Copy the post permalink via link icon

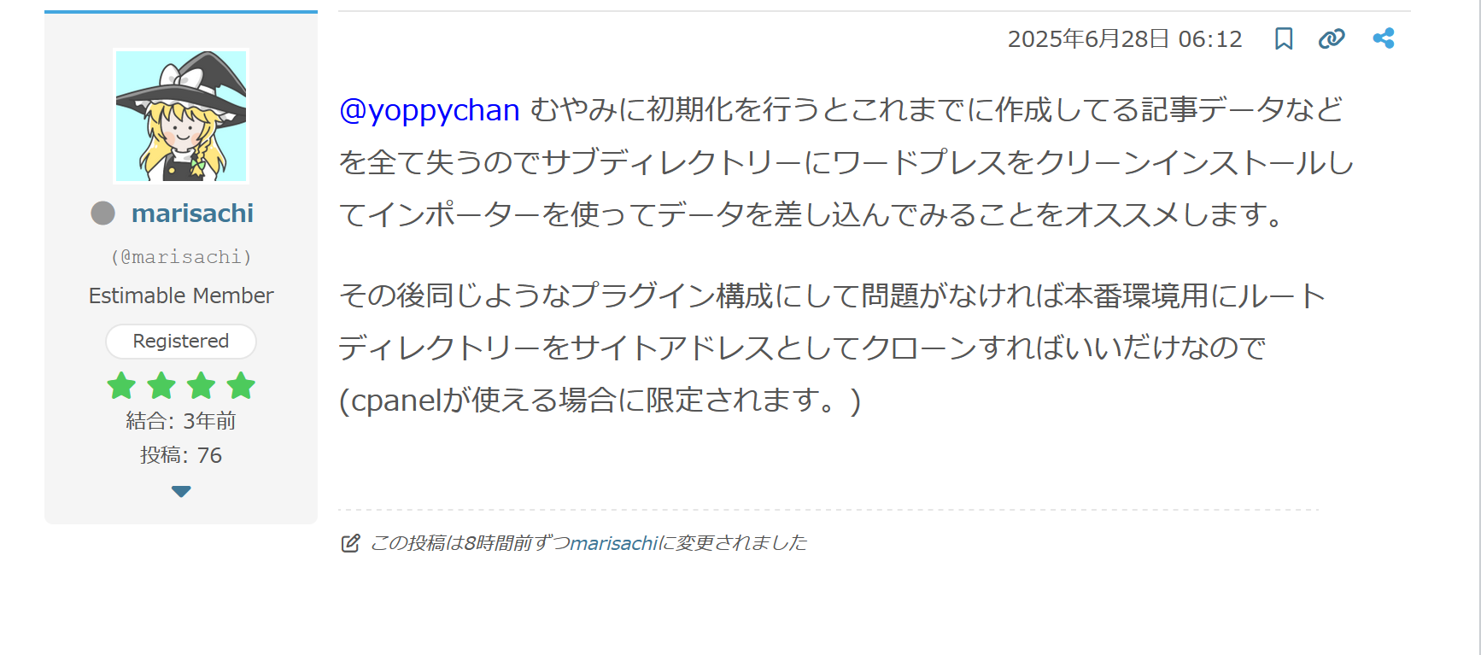click(1332, 38)
